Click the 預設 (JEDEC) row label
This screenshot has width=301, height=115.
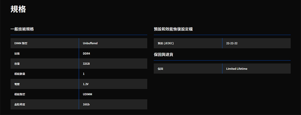[166, 43]
